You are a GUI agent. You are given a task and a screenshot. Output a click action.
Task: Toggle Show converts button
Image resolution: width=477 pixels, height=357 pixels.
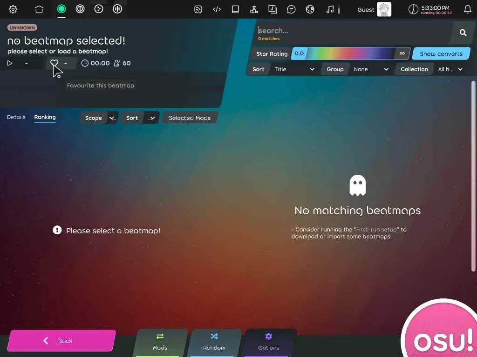coord(441,54)
